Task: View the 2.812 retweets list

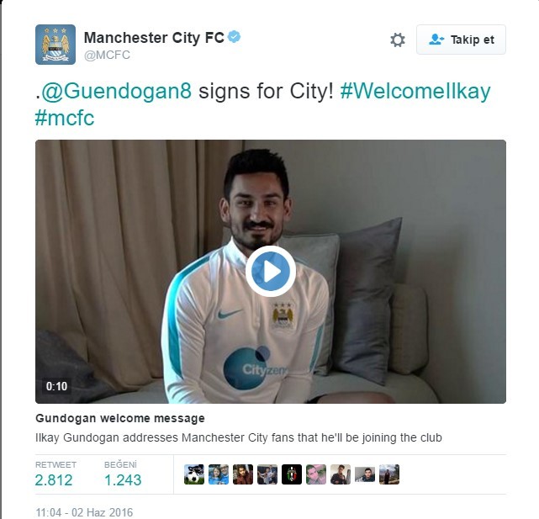Action: click(55, 474)
